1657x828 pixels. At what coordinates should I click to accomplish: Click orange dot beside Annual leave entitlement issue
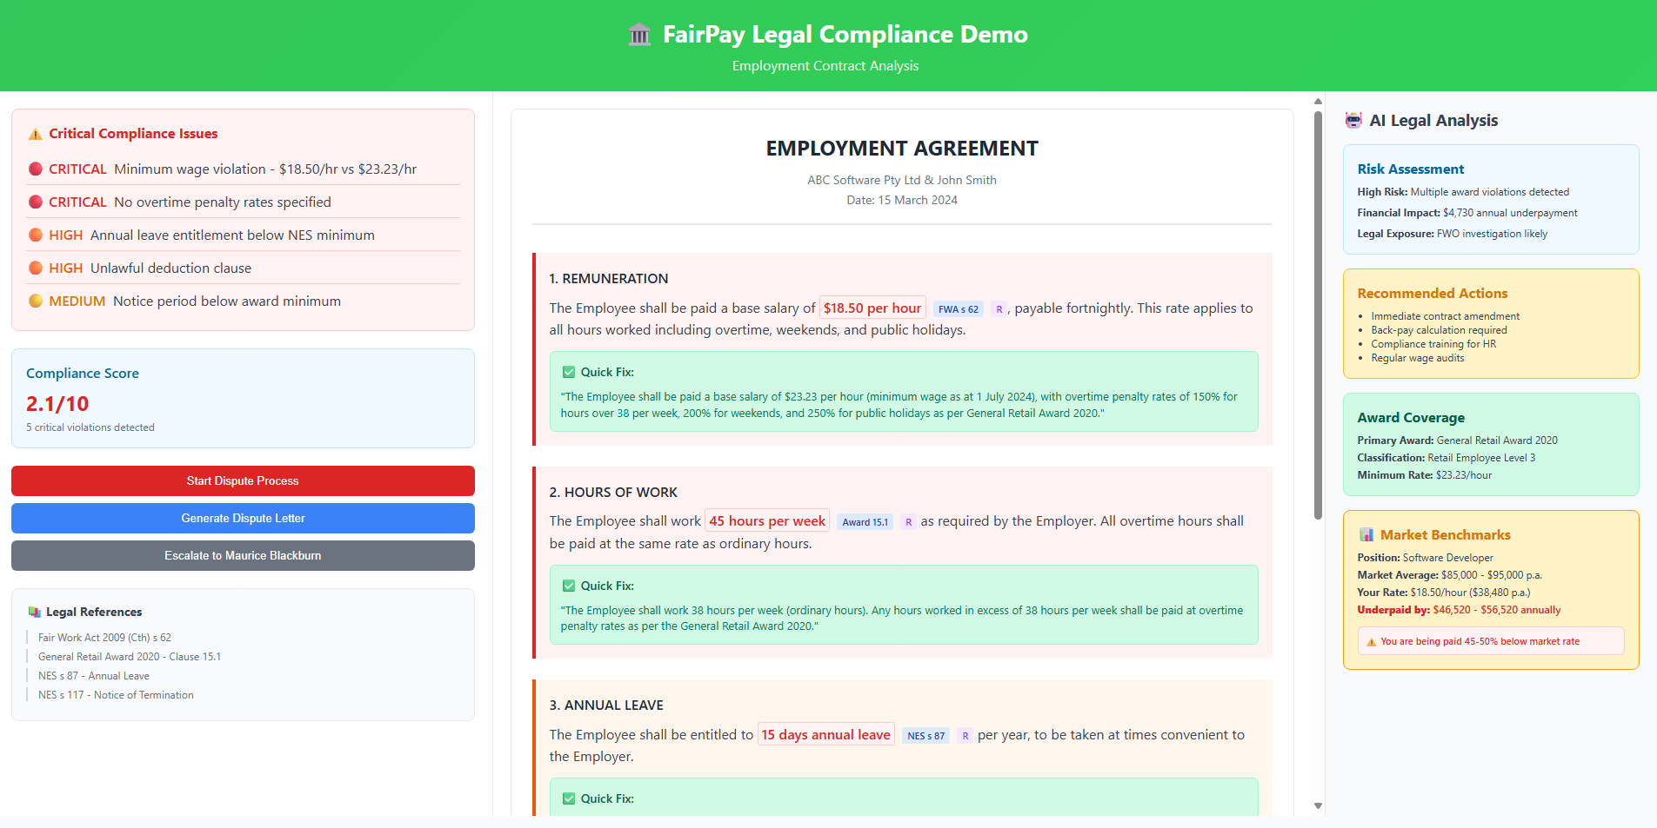36,235
